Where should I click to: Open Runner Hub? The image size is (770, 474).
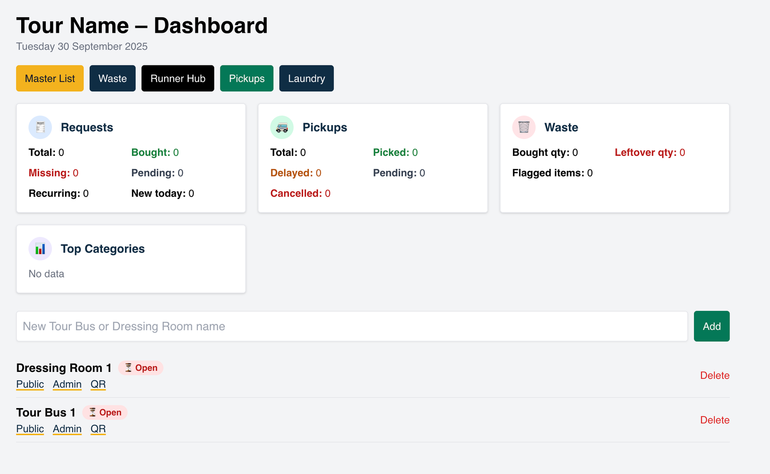[x=178, y=78]
